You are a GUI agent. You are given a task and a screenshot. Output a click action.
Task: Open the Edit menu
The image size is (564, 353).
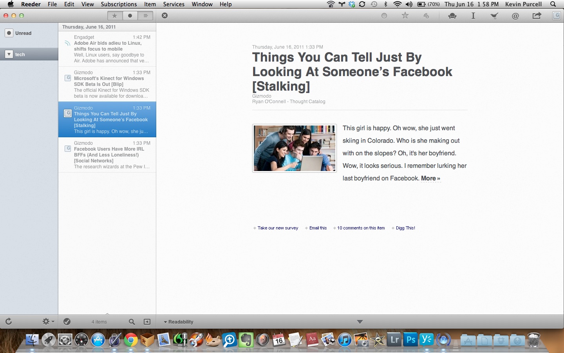point(69,4)
